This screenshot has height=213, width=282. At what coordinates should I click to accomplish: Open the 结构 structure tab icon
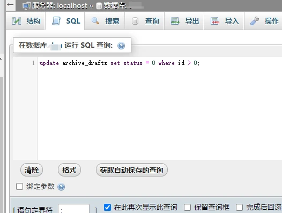(x=17, y=21)
